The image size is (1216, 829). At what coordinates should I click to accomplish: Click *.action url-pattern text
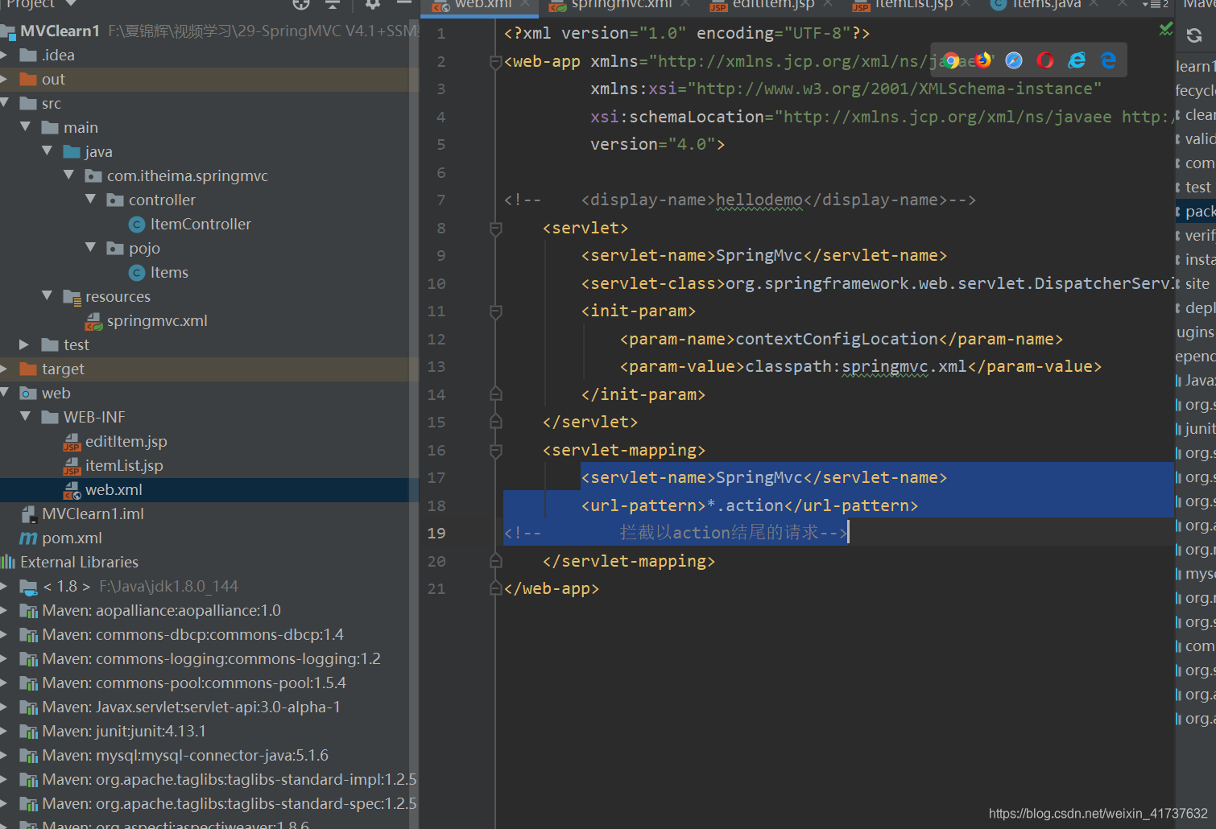(x=745, y=506)
